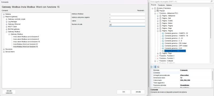This screenshot has height=96, width=214.
Task: Click green check icon of Funzione - Collaudo
Action: coord(158,61)
